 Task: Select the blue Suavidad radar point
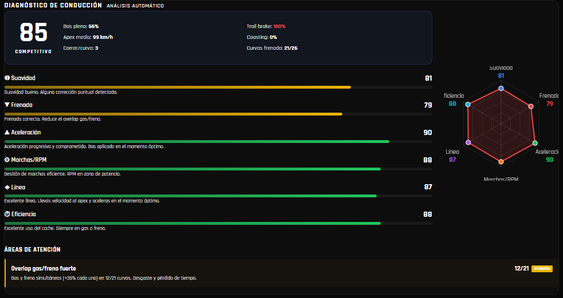pos(501,89)
